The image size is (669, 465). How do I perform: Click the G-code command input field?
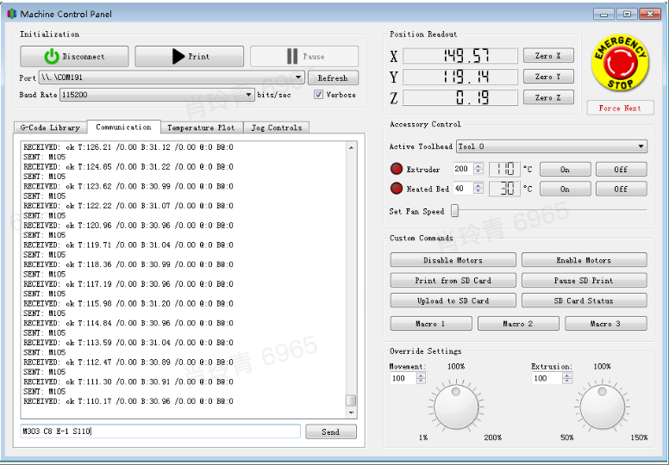[160, 431]
